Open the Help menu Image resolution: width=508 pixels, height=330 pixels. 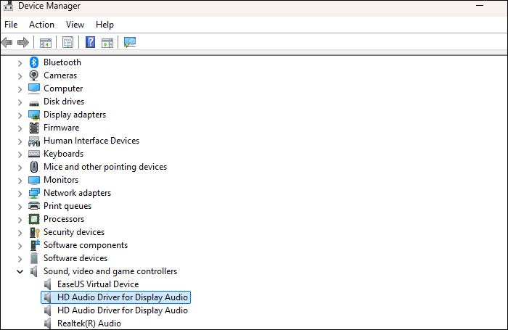tap(105, 25)
